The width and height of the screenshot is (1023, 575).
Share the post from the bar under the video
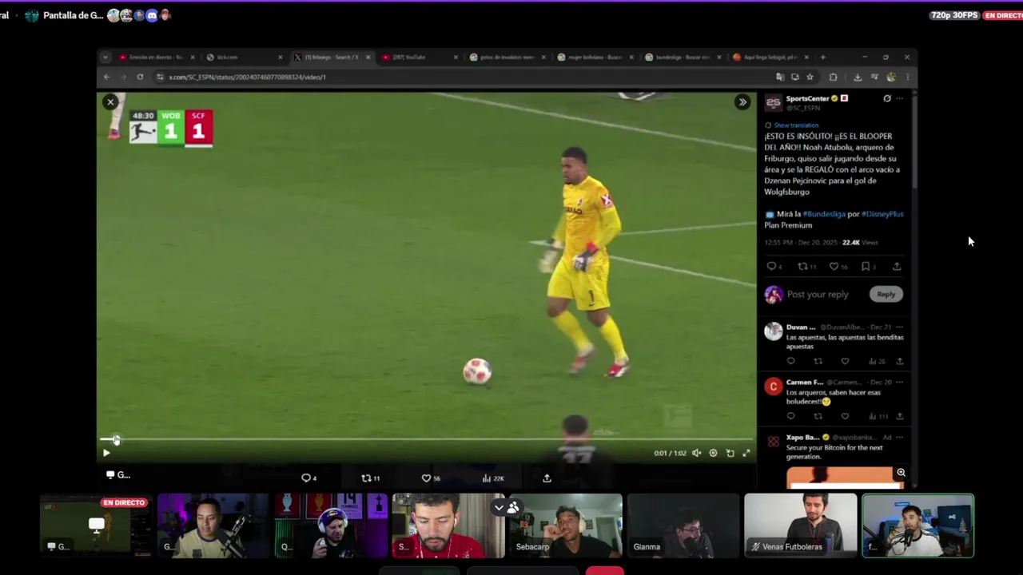coord(547,478)
